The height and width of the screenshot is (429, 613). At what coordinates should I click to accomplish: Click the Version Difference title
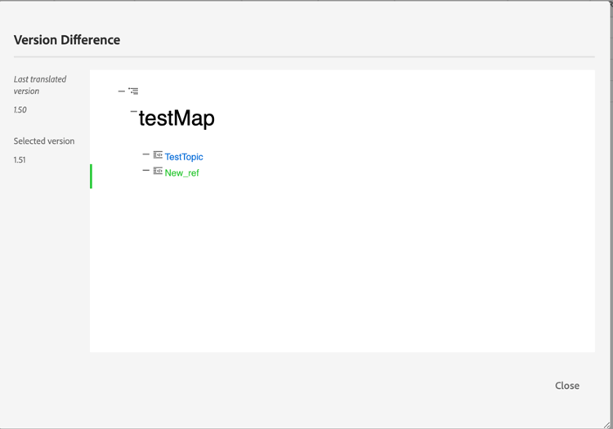(x=67, y=40)
